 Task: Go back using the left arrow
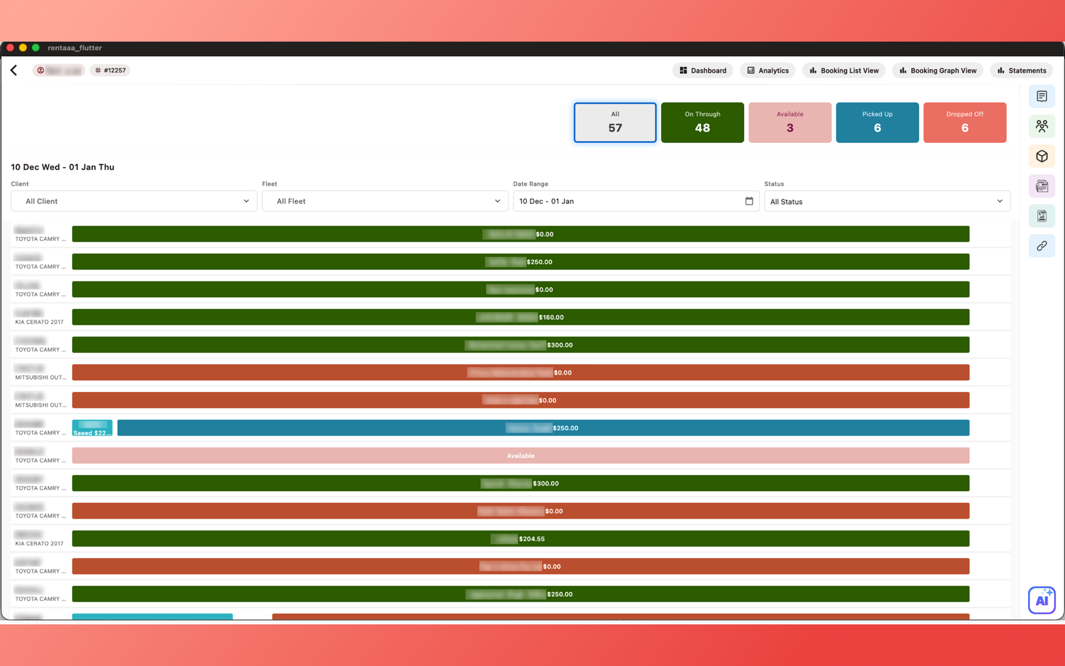[x=14, y=70]
